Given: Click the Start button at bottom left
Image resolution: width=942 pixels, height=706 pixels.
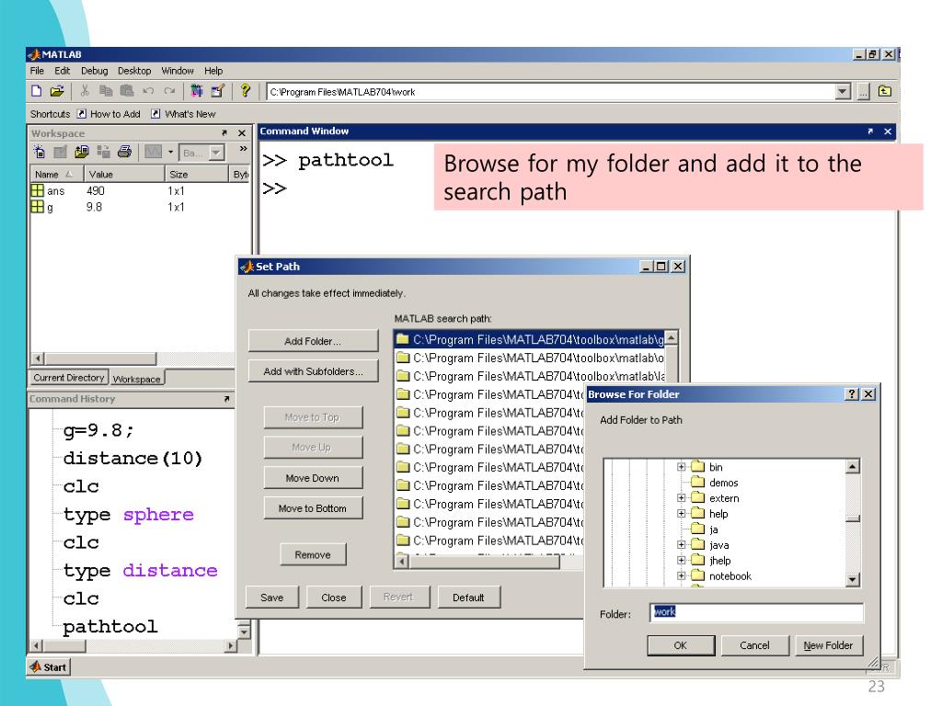Looking at the screenshot, I should [49, 667].
